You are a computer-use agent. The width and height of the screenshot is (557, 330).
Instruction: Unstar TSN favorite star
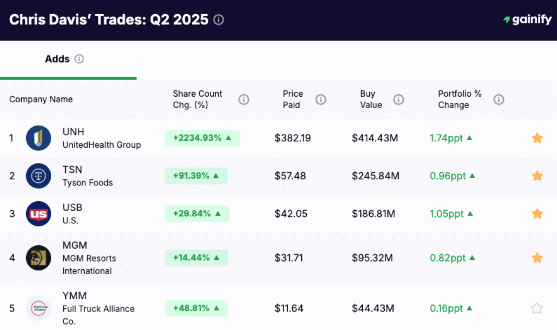pyautogui.click(x=537, y=176)
